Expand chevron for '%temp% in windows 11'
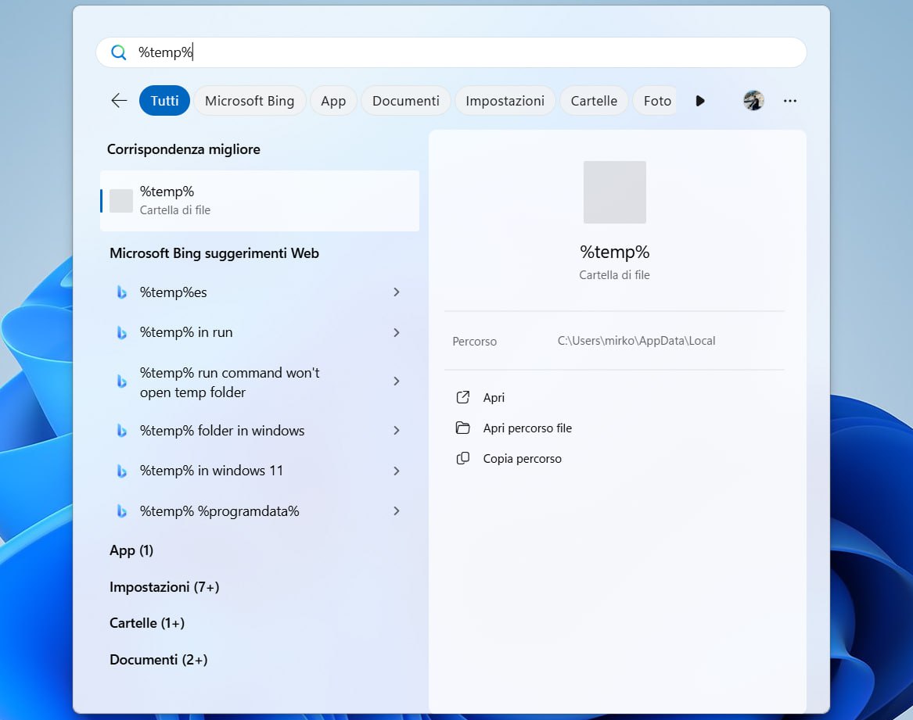Image resolution: width=913 pixels, height=720 pixels. pyautogui.click(x=397, y=471)
